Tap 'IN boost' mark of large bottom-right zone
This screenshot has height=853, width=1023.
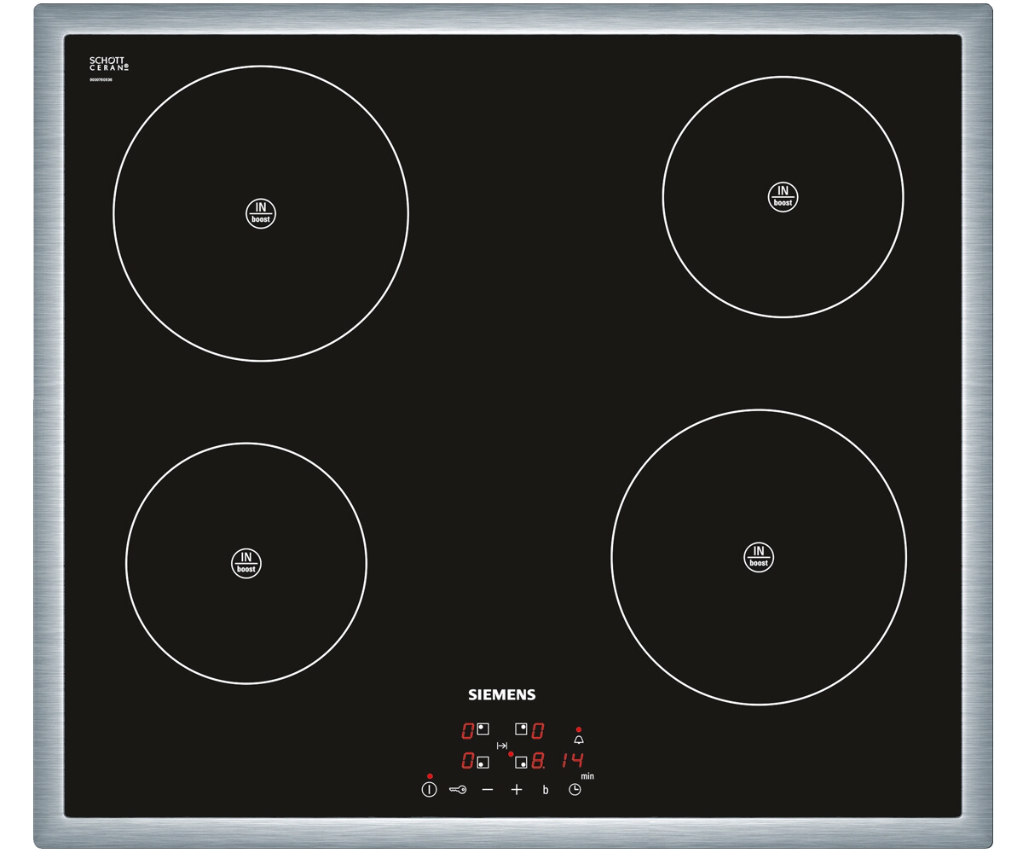tap(759, 557)
